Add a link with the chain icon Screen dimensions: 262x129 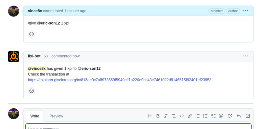(190, 116)
